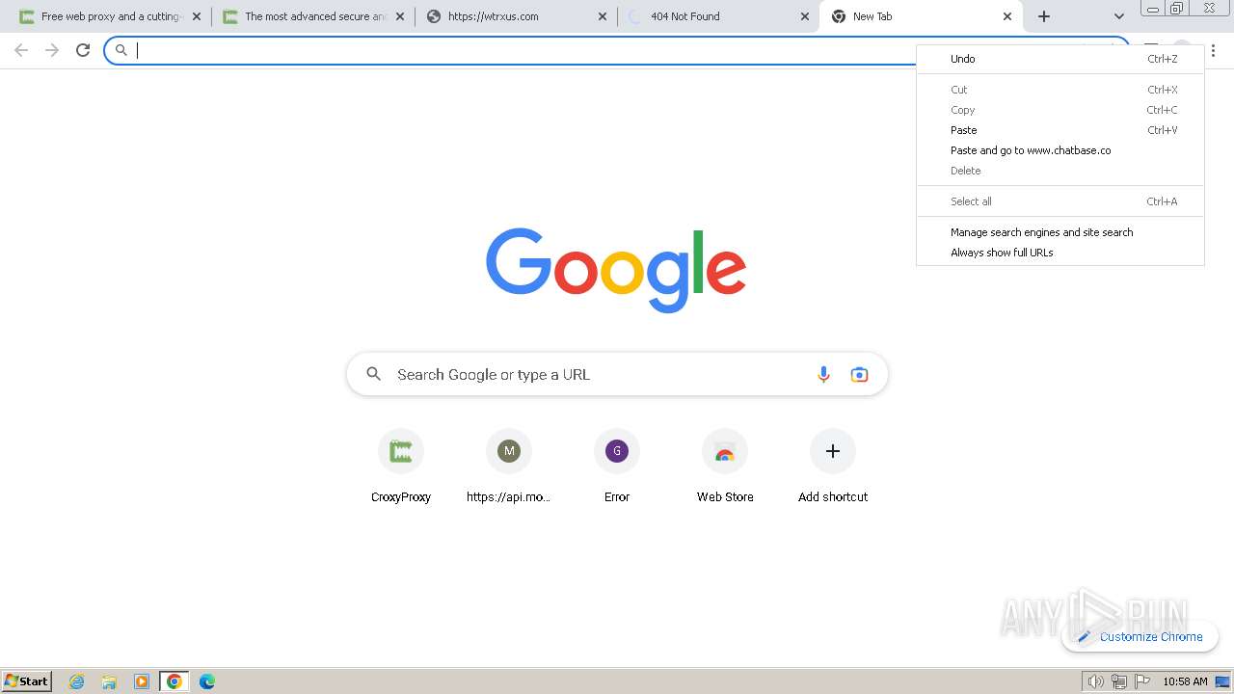Image resolution: width=1234 pixels, height=694 pixels.
Task: Open Windows Media Player from taskbar
Action: pos(142,681)
